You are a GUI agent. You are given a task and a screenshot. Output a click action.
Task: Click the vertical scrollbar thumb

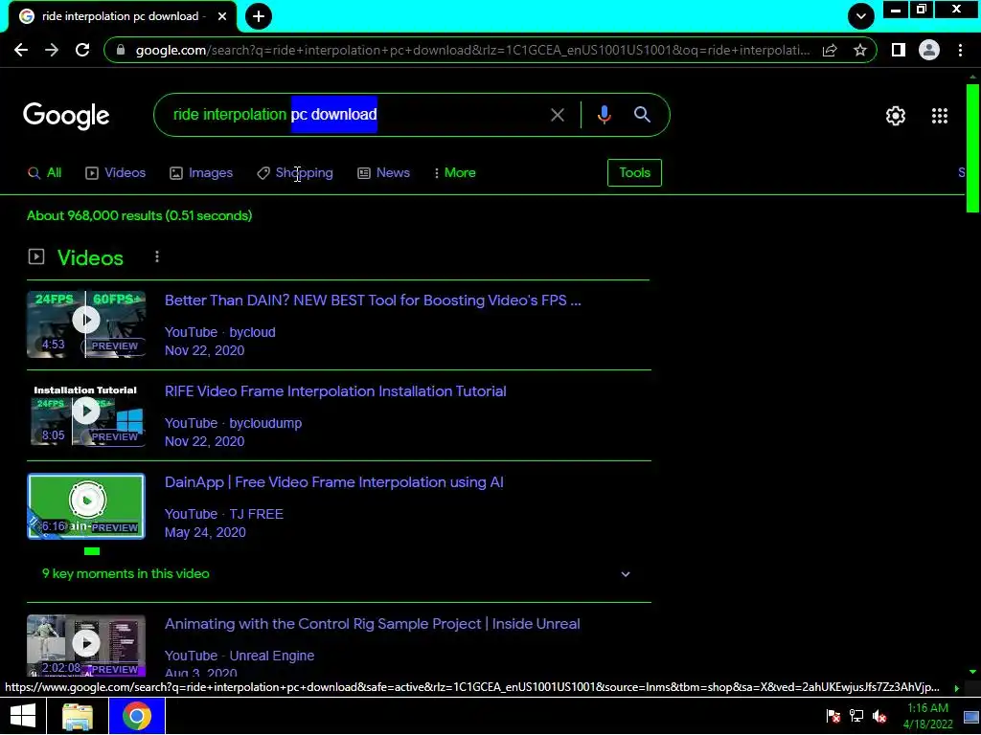click(x=972, y=148)
